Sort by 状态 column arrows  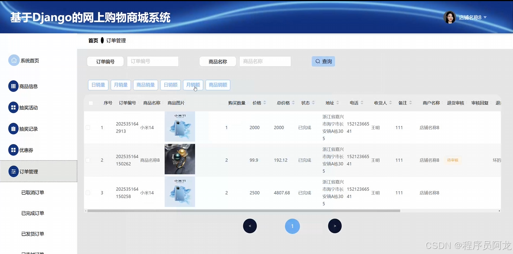pyautogui.click(x=313, y=103)
